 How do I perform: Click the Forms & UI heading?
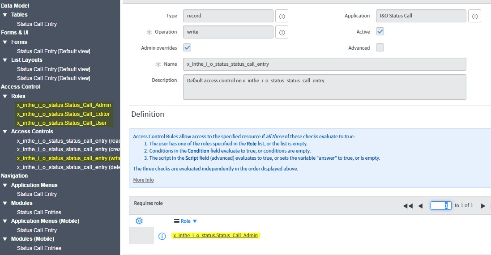pyautogui.click(x=15, y=33)
